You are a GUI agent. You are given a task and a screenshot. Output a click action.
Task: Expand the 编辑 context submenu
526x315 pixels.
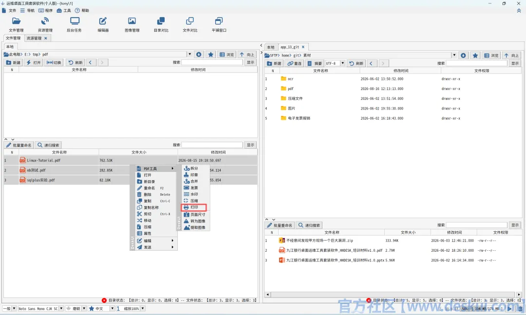point(156,241)
